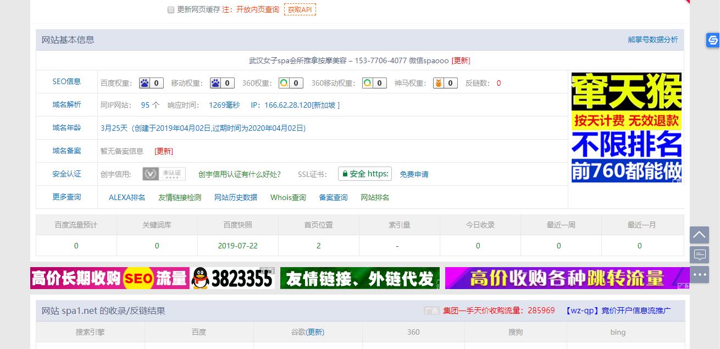Click the 最近一周 value 0
This screenshot has height=349, width=720.
click(559, 246)
